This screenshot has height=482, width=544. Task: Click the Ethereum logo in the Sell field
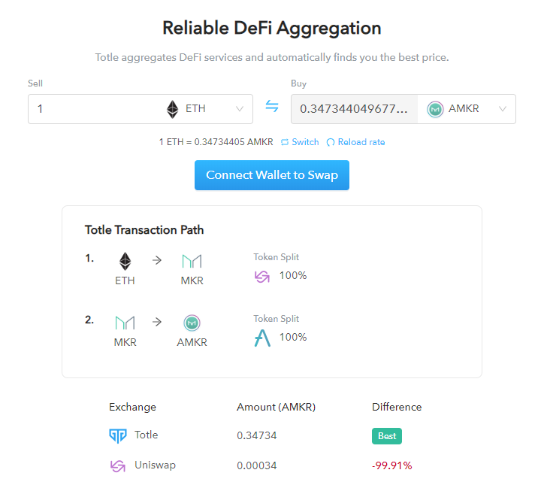pos(173,109)
